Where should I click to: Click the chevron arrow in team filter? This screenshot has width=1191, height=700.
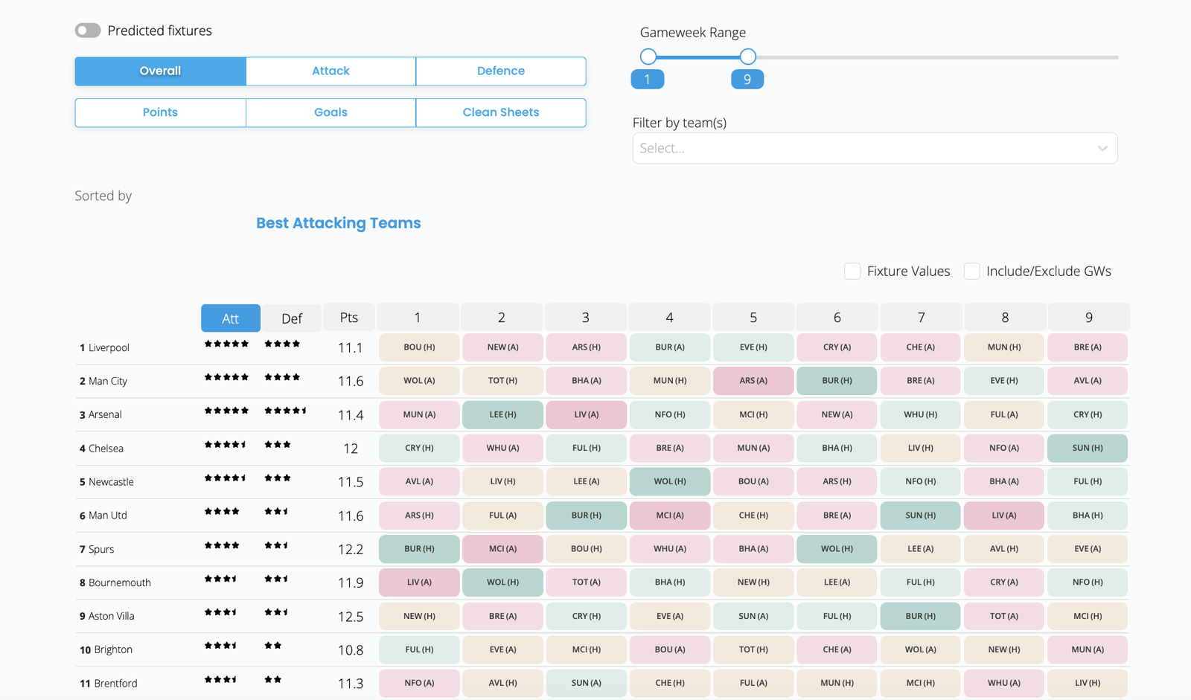tap(1102, 148)
